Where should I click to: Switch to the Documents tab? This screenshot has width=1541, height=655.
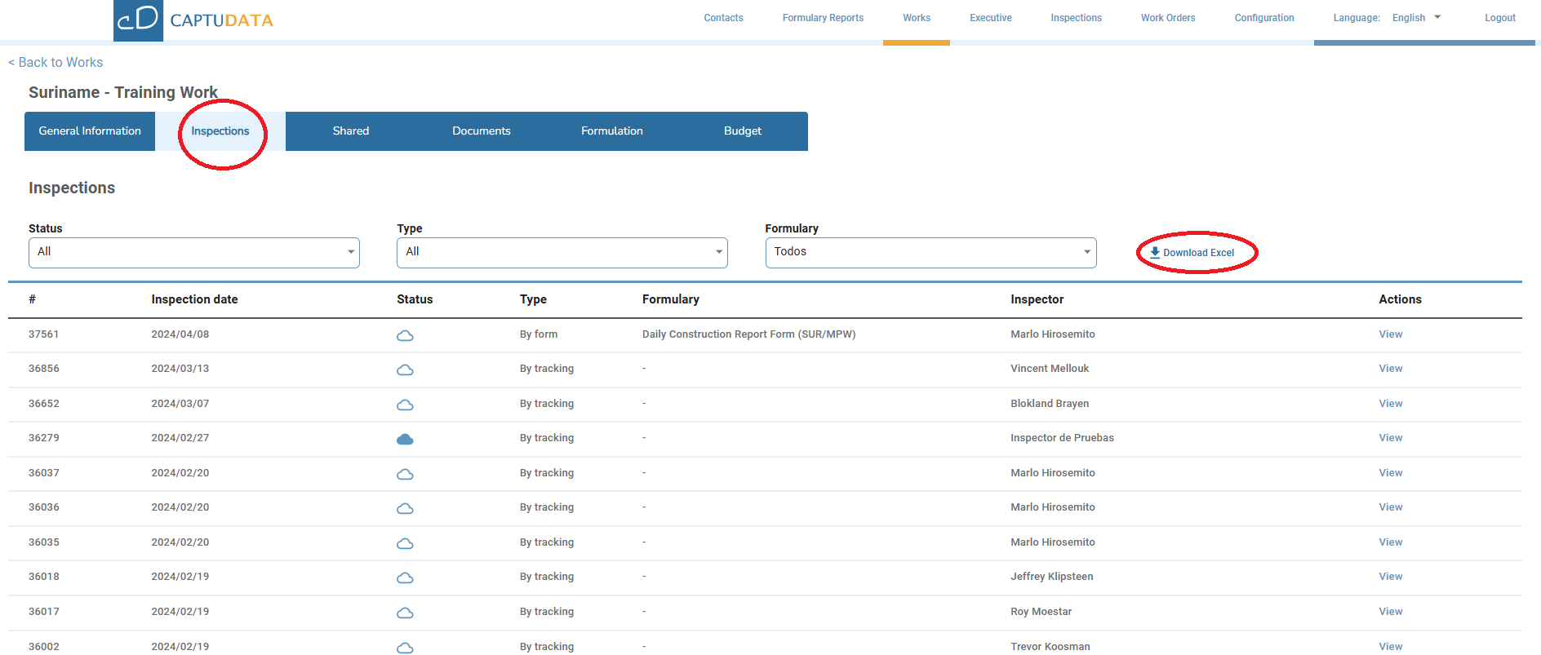(482, 131)
